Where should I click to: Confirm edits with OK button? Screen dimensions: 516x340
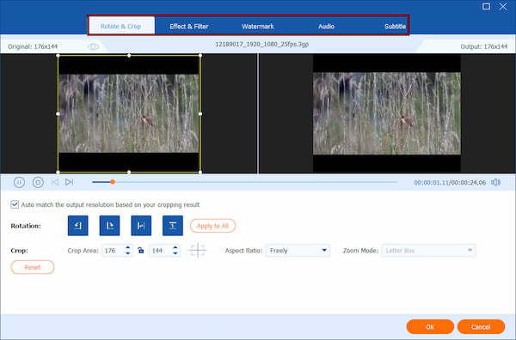[430, 326]
